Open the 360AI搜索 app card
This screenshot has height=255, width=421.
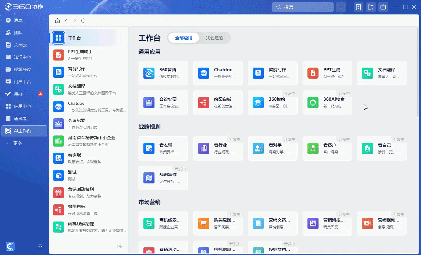pyautogui.click(x=327, y=103)
